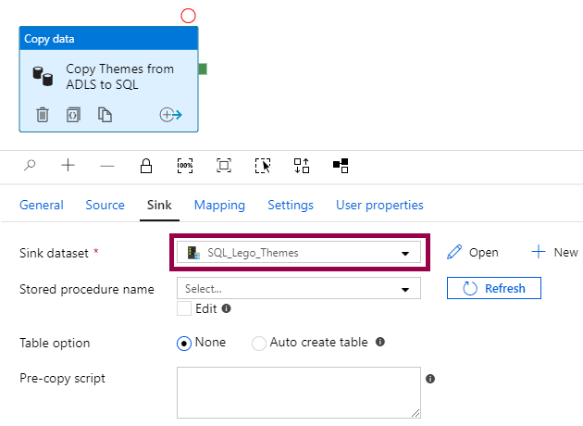The width and height of the screenshot is (583, 426).
Task: Go to User properties tab
Action: tap(379, 206)
